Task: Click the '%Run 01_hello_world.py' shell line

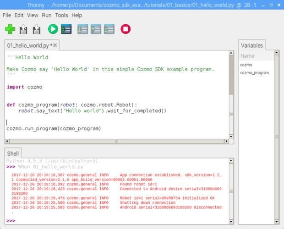Action: [x=51, y=167]
